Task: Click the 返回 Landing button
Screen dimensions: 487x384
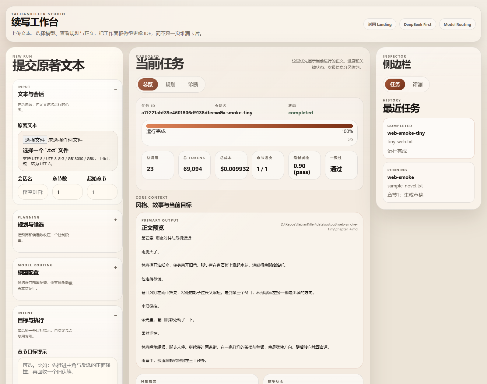Action: (x=379, y=24)
